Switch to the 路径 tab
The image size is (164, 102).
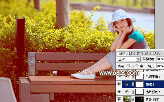[132, 53]
